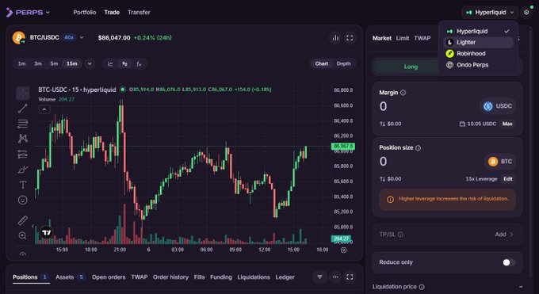Screen dimensions: 539x294
Task: Click the Margin info icon
Action: tap(403, 93)
